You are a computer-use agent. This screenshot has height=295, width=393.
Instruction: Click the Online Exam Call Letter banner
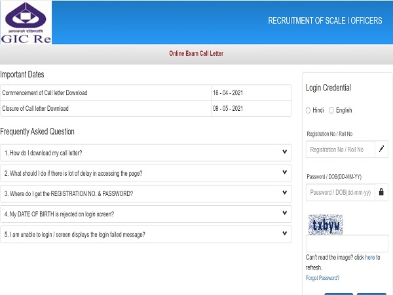(196, 53)
